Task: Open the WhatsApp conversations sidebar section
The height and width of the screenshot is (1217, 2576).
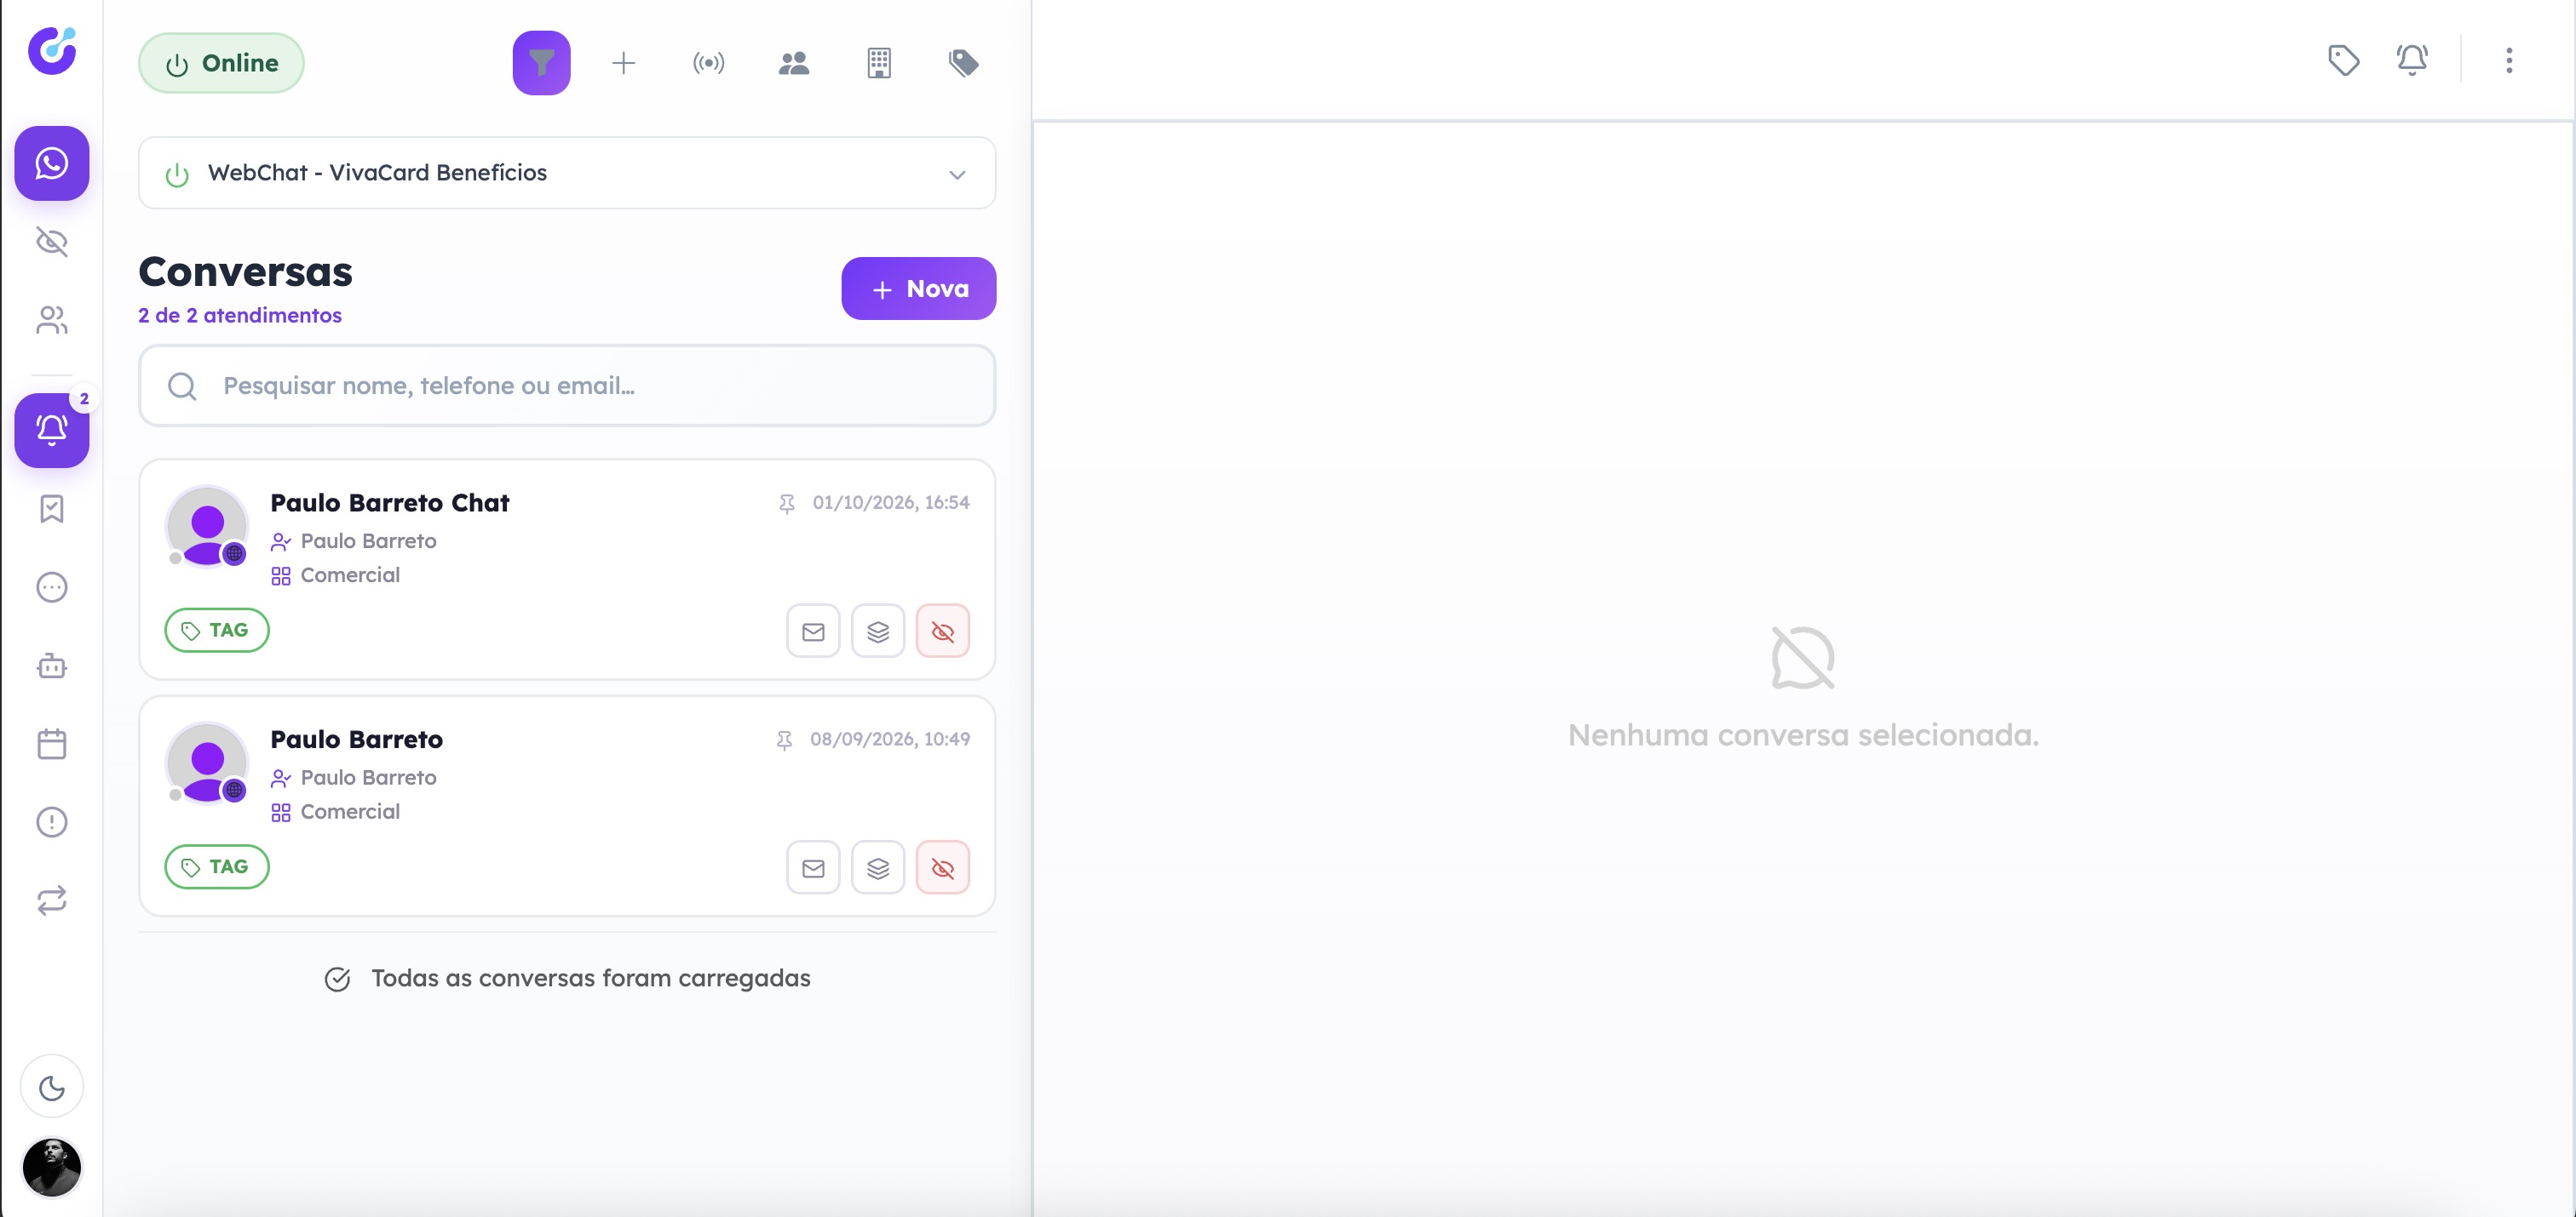Action: pyautogui.click(x=52, y=163)
